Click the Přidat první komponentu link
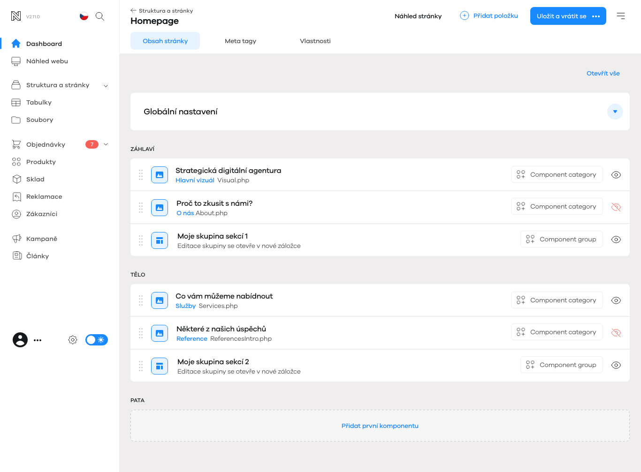The height and width of the screenshot is (472, 641). click(x=380, y=426)
